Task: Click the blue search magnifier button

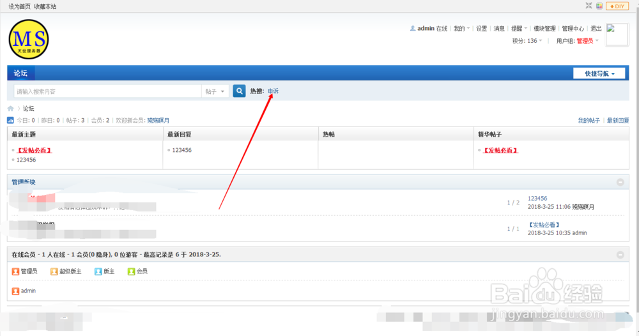Action: click(x=239, y=91)
